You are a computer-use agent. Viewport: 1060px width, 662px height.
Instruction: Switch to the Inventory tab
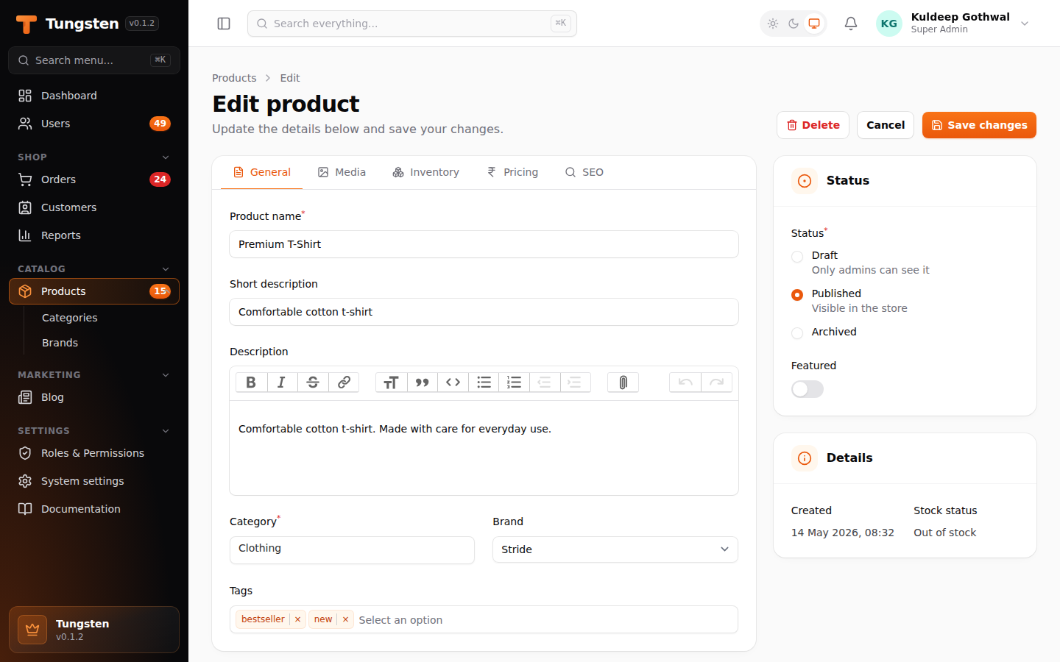[425, 172]
